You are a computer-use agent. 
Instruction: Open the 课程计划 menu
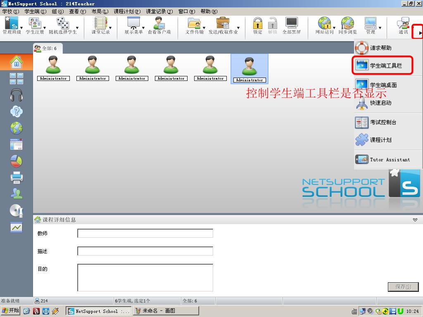click(127, 11)
